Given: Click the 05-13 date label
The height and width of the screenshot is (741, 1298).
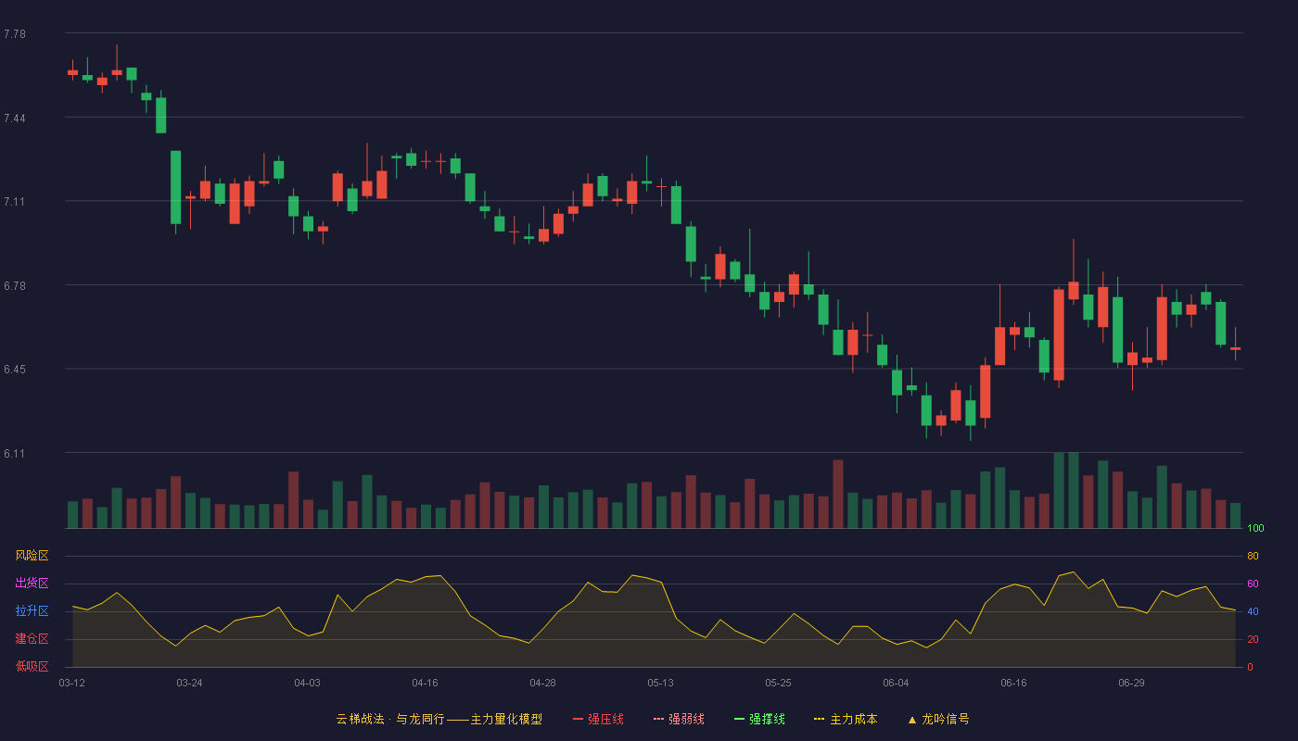Looking at the screenshot, I should pos(660,683).
